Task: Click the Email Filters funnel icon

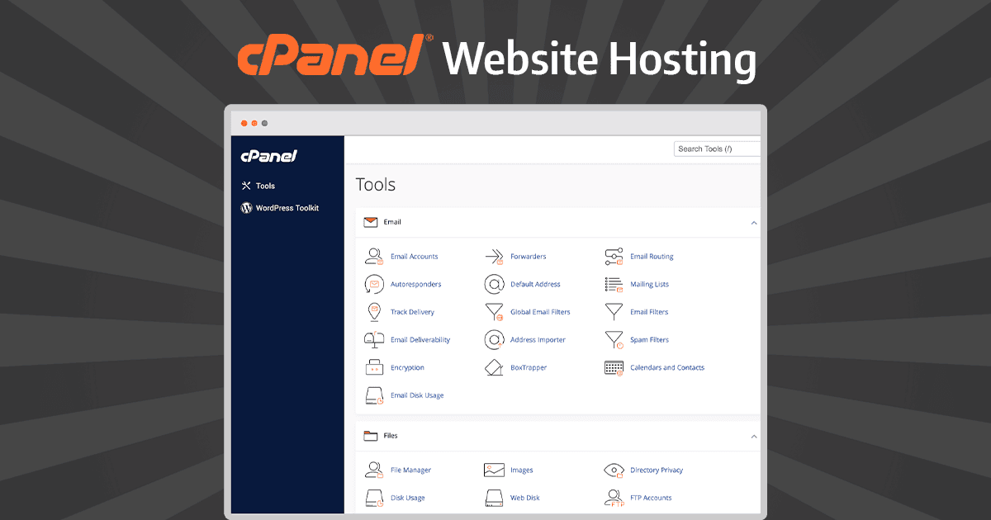Action: tap(614, 312)
